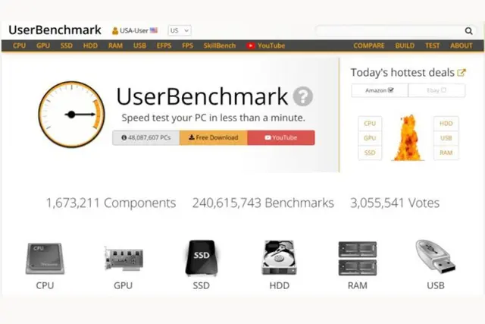Click the red YouTube icon in nav bar

point(251,46)
